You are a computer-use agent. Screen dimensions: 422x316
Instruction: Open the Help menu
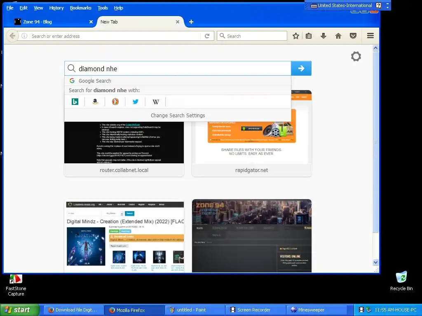tap(118, 8)
